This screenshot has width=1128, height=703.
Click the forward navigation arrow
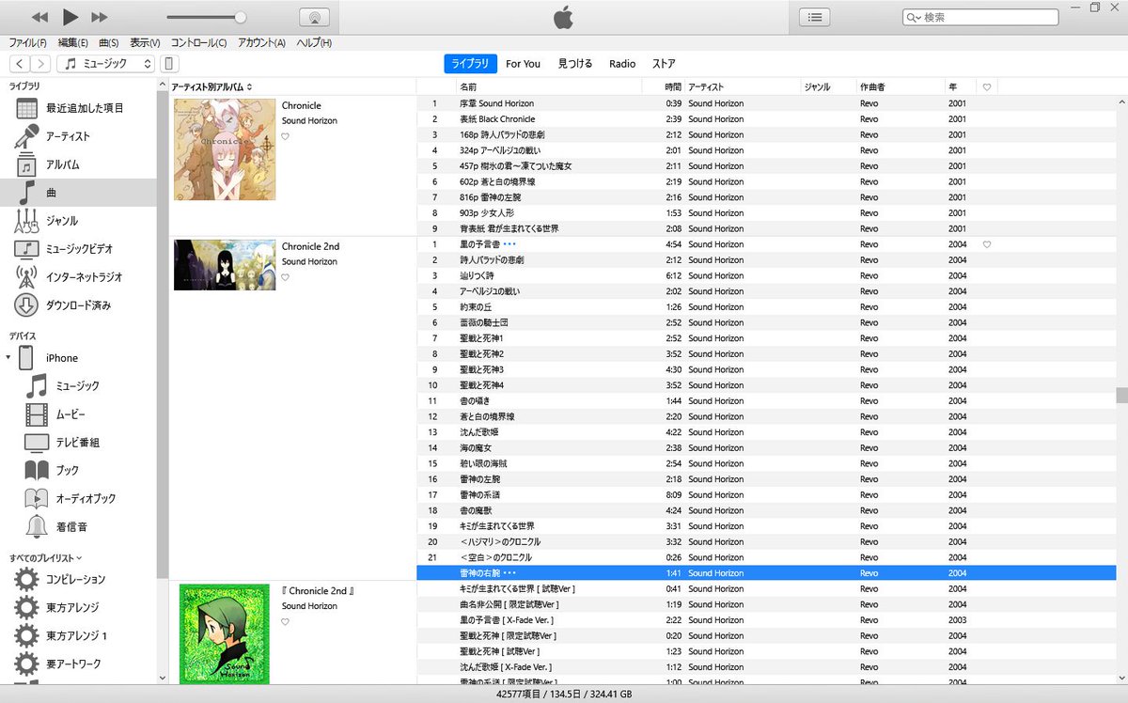point(40,64)
